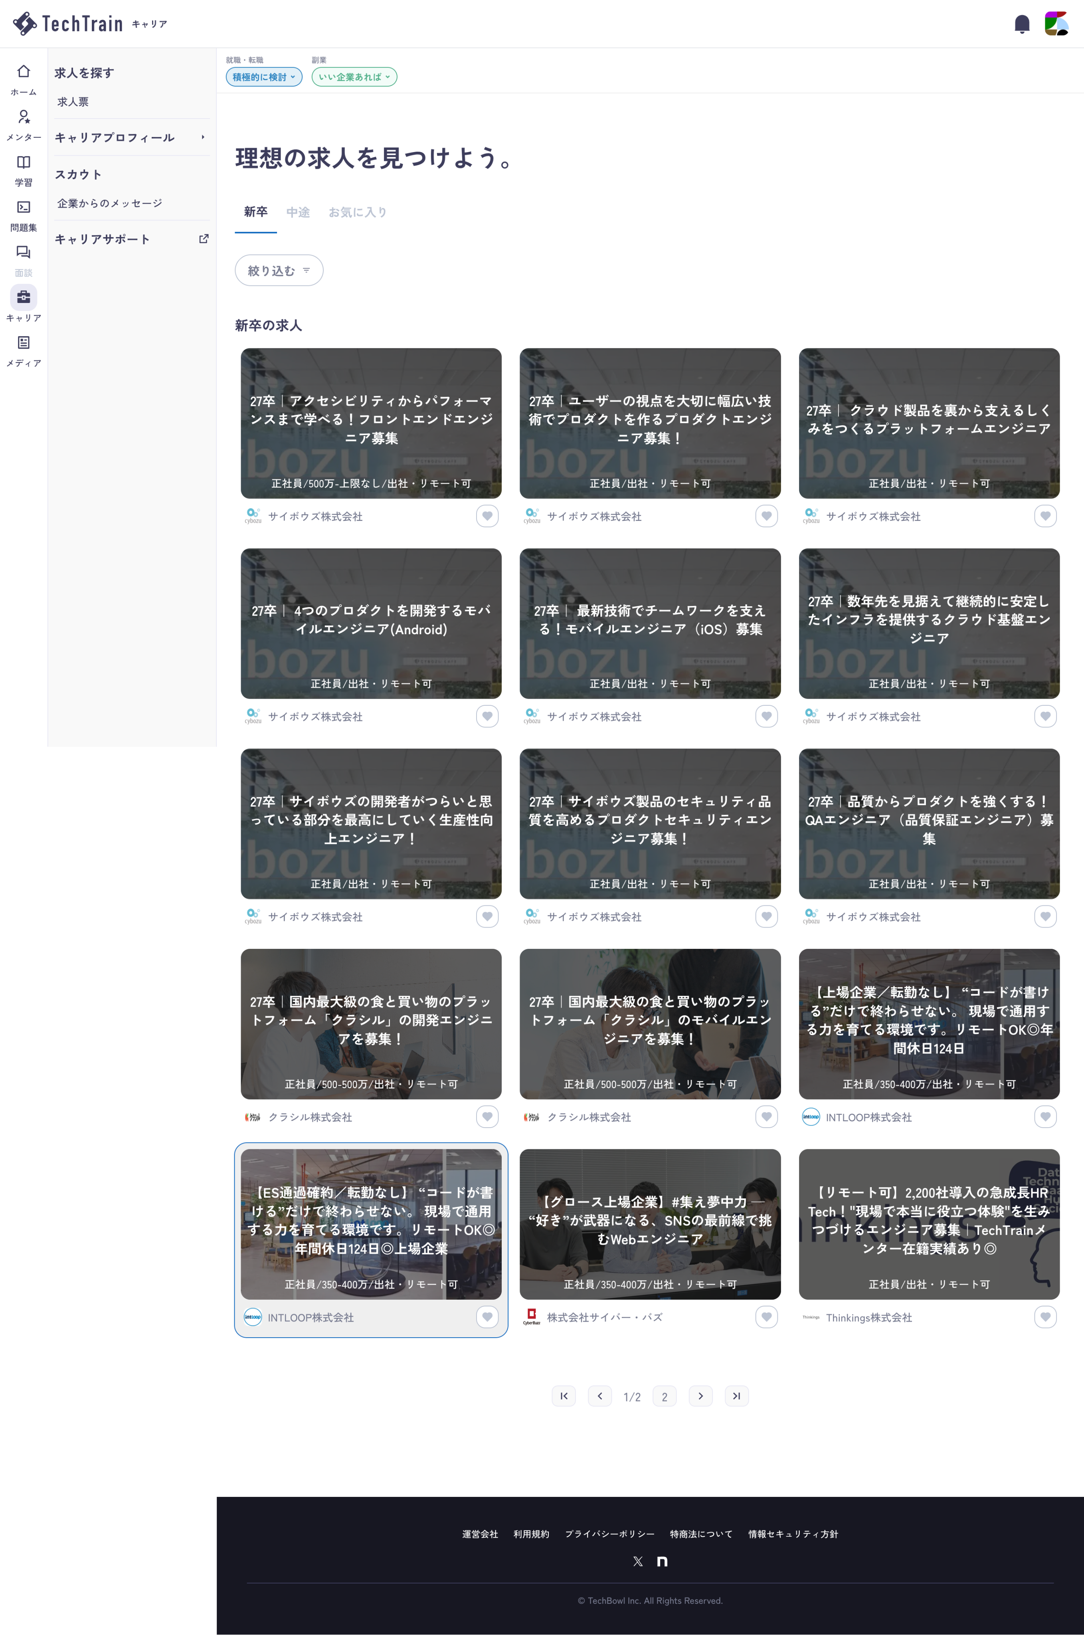
Task: Click the 絞り込む filter button
Action: tap(279, 270)
